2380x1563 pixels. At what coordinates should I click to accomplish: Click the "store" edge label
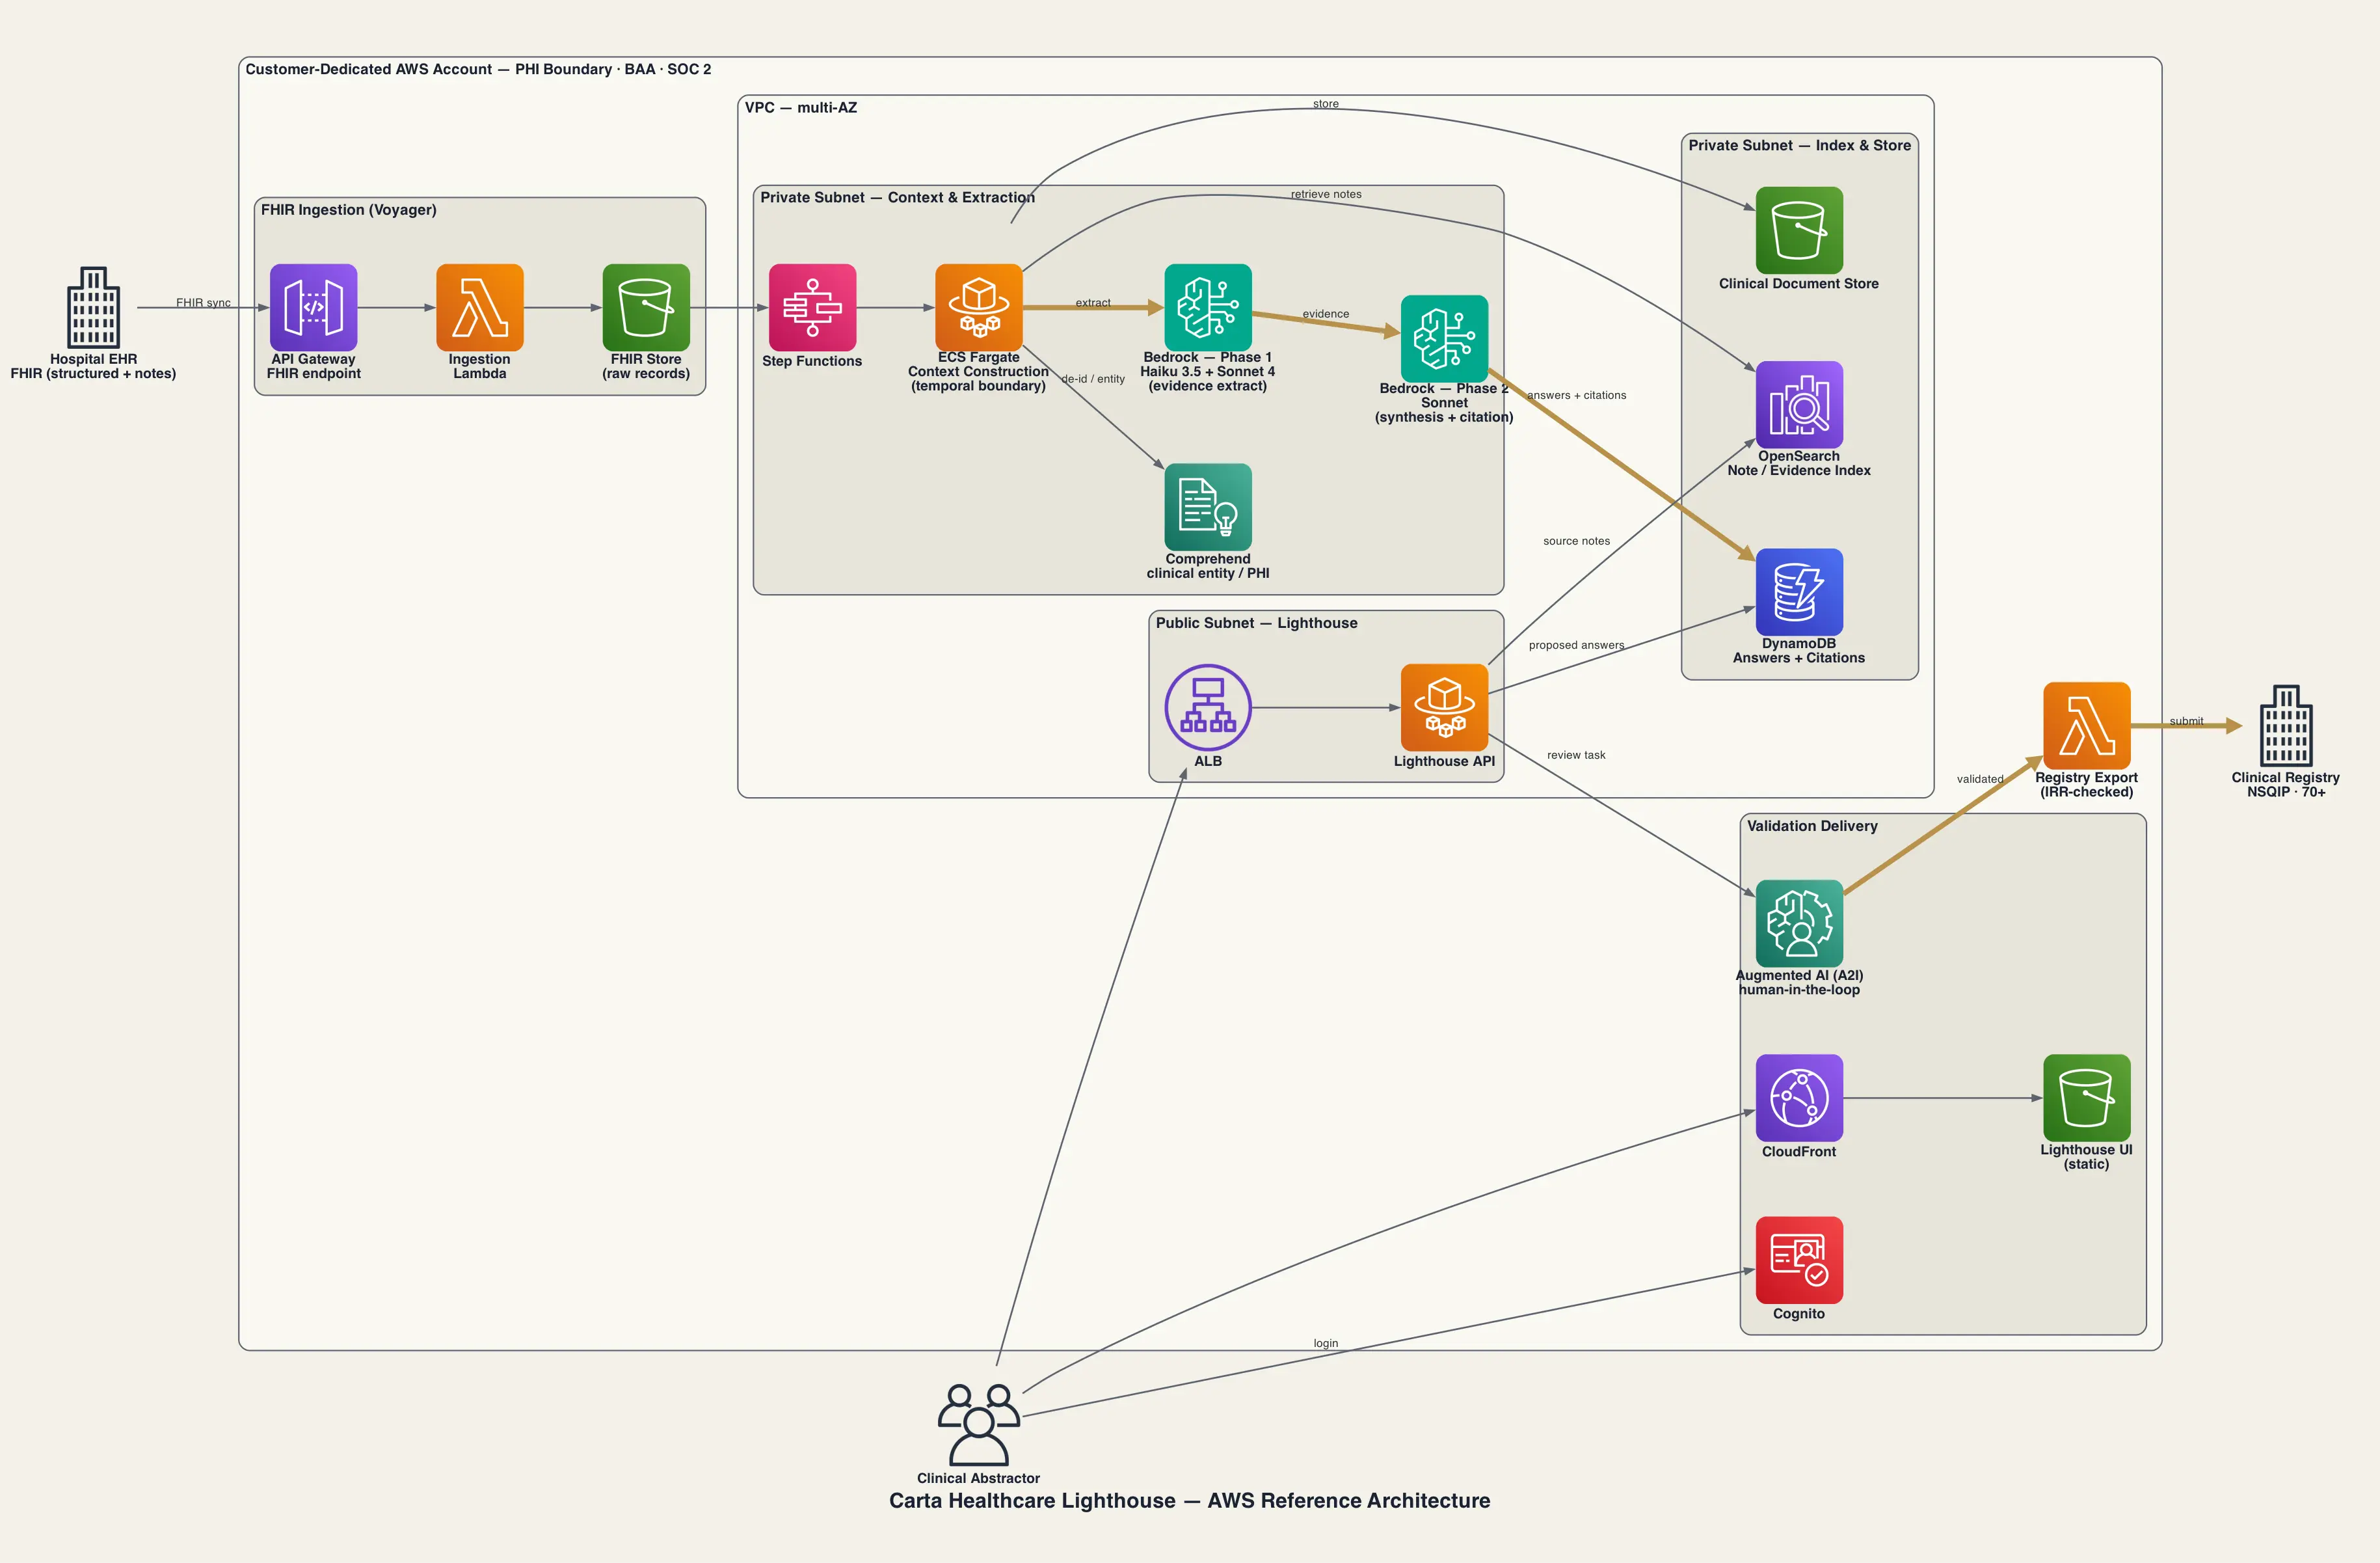pyautogui.click(x=1326, y=103)
